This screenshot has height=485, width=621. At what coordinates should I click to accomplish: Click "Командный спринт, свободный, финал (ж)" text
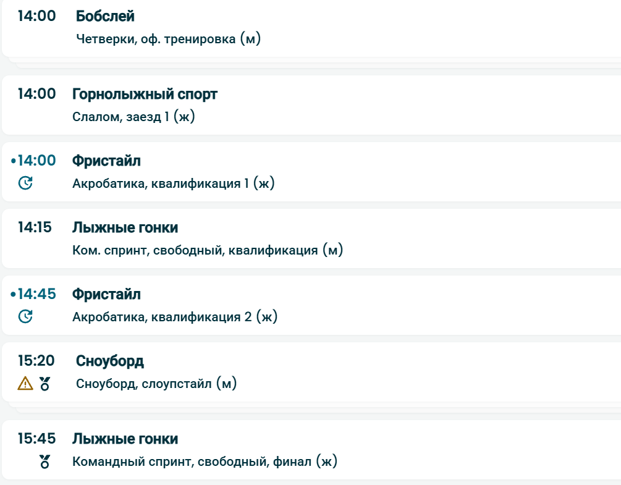tap(205, 461)
